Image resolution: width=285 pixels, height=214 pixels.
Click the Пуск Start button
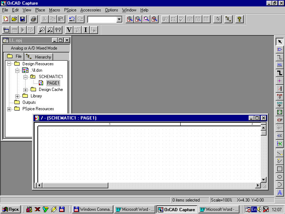(x=11, y=209)
